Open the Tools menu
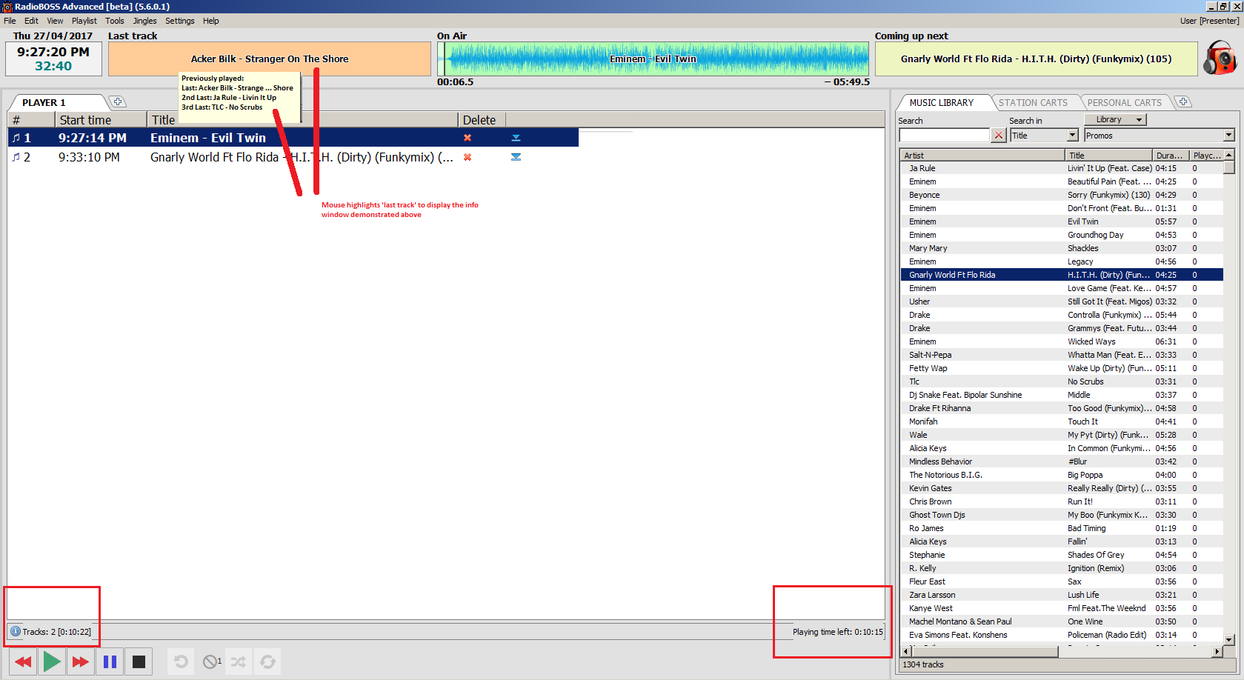The image size is (1244, 680). pos(115,21)
